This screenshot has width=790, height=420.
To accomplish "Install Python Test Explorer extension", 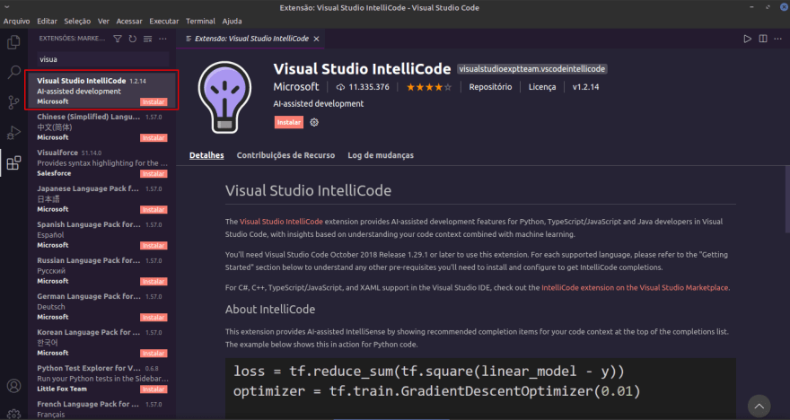I will 154,389.
